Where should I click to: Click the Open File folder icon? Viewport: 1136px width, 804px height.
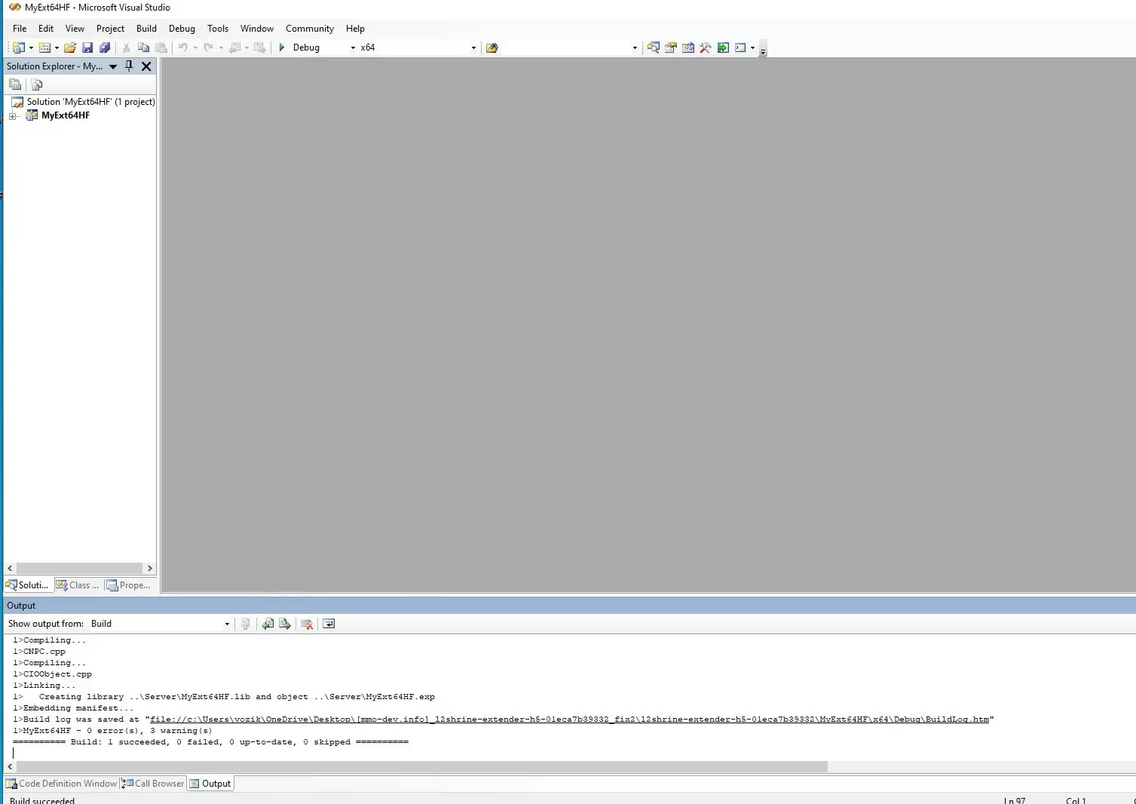tap(70, 48)
